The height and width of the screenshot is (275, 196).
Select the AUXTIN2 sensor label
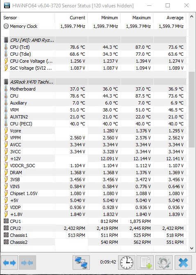coord(19,117)
